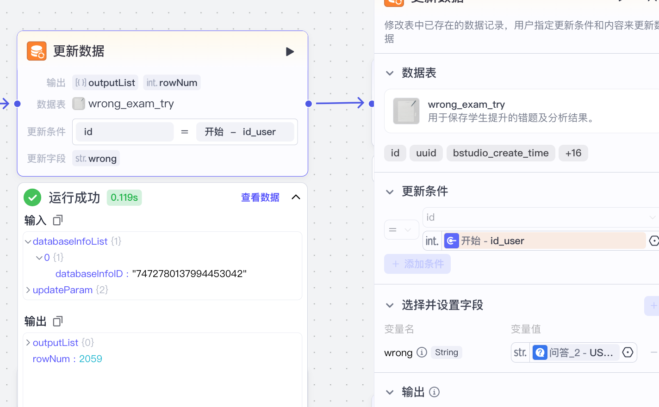659x407 pixels.
Task: Collapse the 更新条件 section
Action: 390,191
